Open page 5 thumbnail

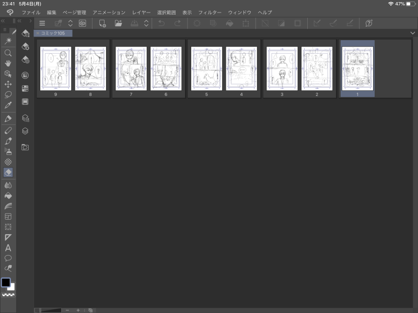pyautogui.click(x=206, y=69)
